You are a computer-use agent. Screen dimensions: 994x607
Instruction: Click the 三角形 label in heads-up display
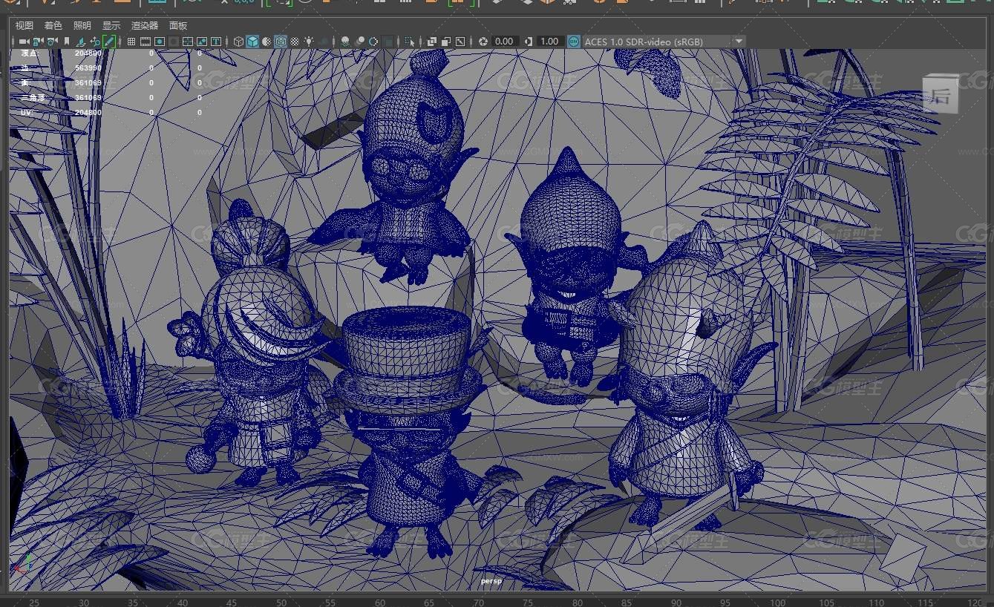click(x=33, y=97)
